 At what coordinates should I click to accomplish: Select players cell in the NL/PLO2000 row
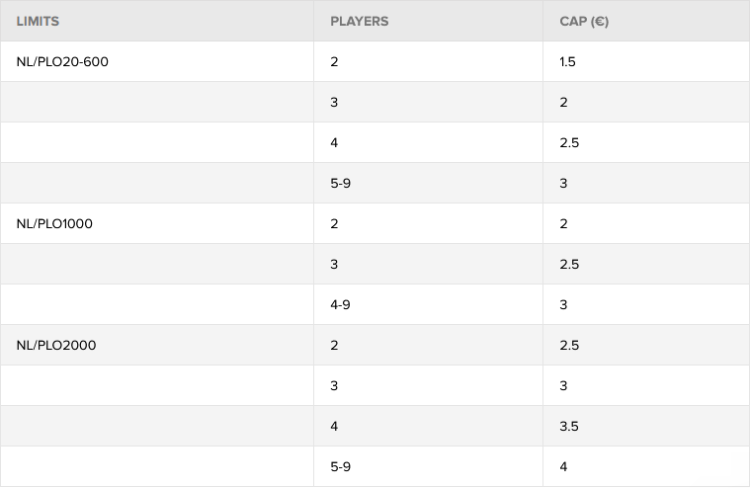[334, 345]
